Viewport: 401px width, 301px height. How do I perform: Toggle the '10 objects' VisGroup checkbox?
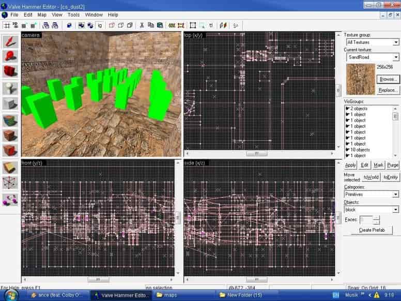pos(348,150)
